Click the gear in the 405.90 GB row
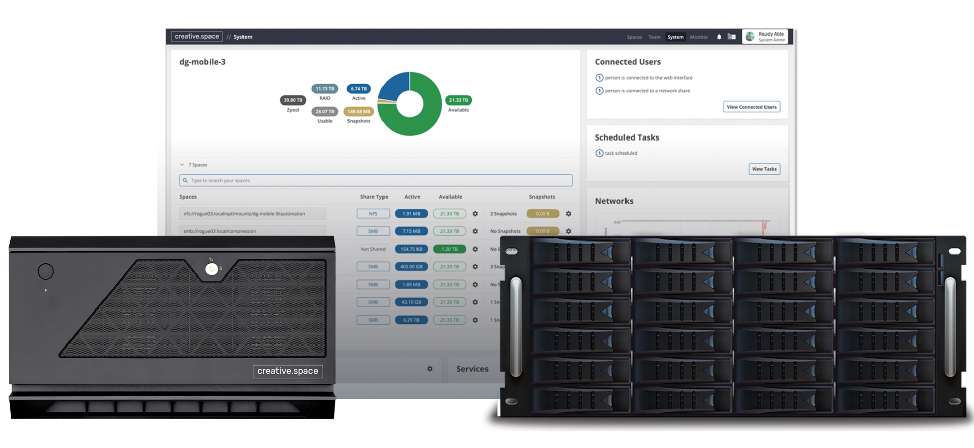This screenshot has width=974, height=448. point(475,267)
